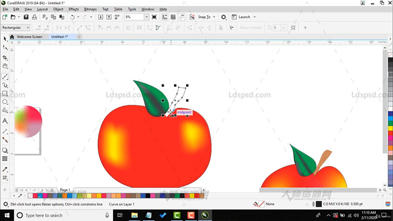This screenshot has height=221, width=393.
Task: Toggle the Show rulers button
Action: (165, 17)
